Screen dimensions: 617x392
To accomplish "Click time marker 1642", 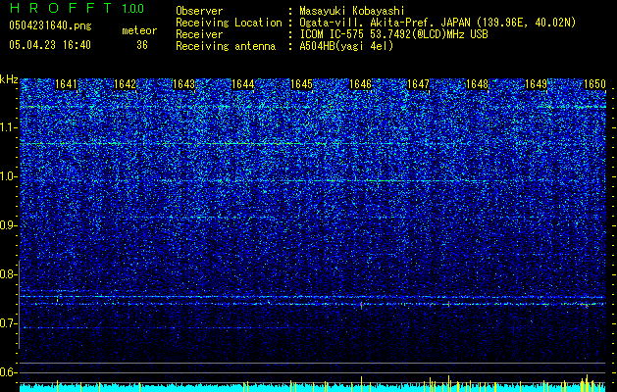I will click(125, 84).
